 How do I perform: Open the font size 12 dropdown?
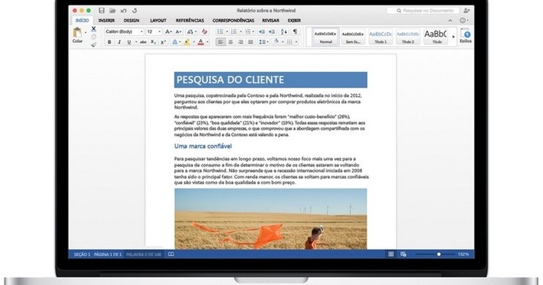154,31
